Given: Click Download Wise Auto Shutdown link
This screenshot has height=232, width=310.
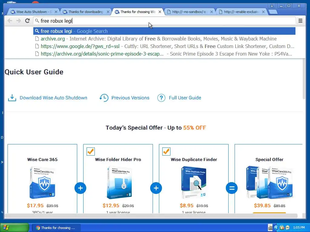Looking at the screenshot, I should [x=53, y=98].
